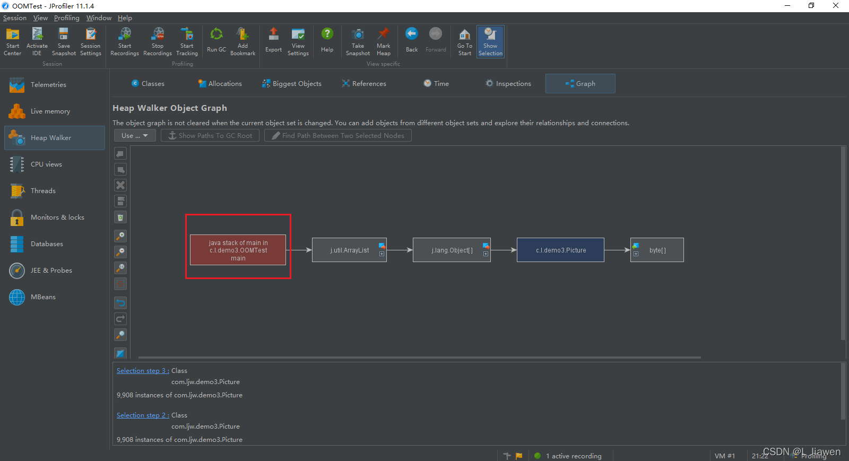Click the green trash clear graph icon
The height and width of the screenshot is (461, 849).
pyautogui.click(x=120, y=217)
